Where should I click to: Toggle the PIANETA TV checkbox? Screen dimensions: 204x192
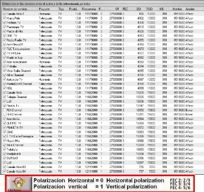(5, 128)
